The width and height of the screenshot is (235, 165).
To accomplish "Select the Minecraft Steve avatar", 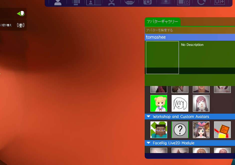I will point(159,130).
